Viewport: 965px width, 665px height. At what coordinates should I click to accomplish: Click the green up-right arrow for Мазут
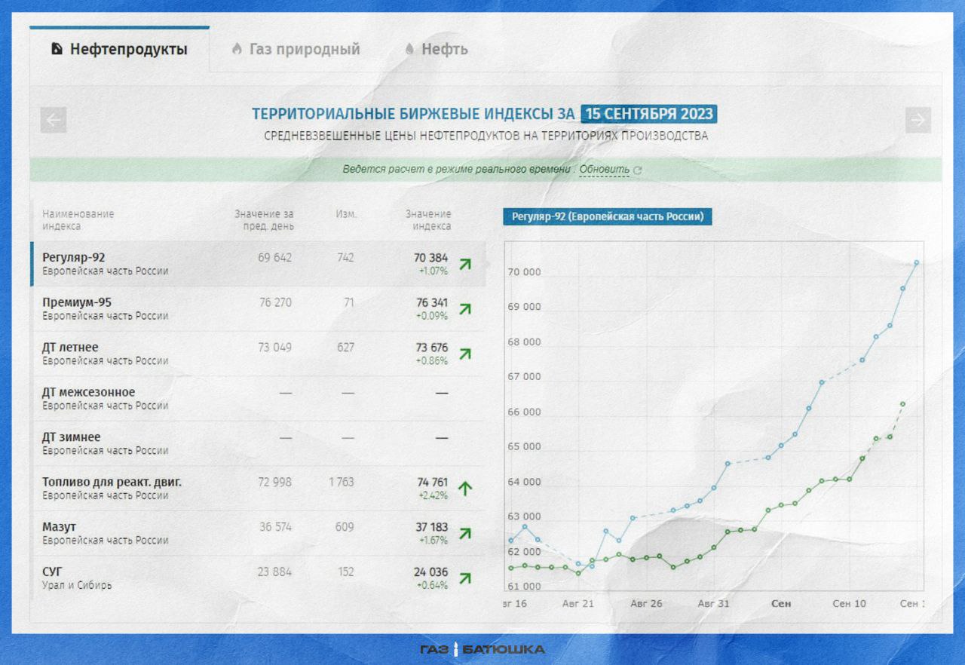tap(465, 533)
